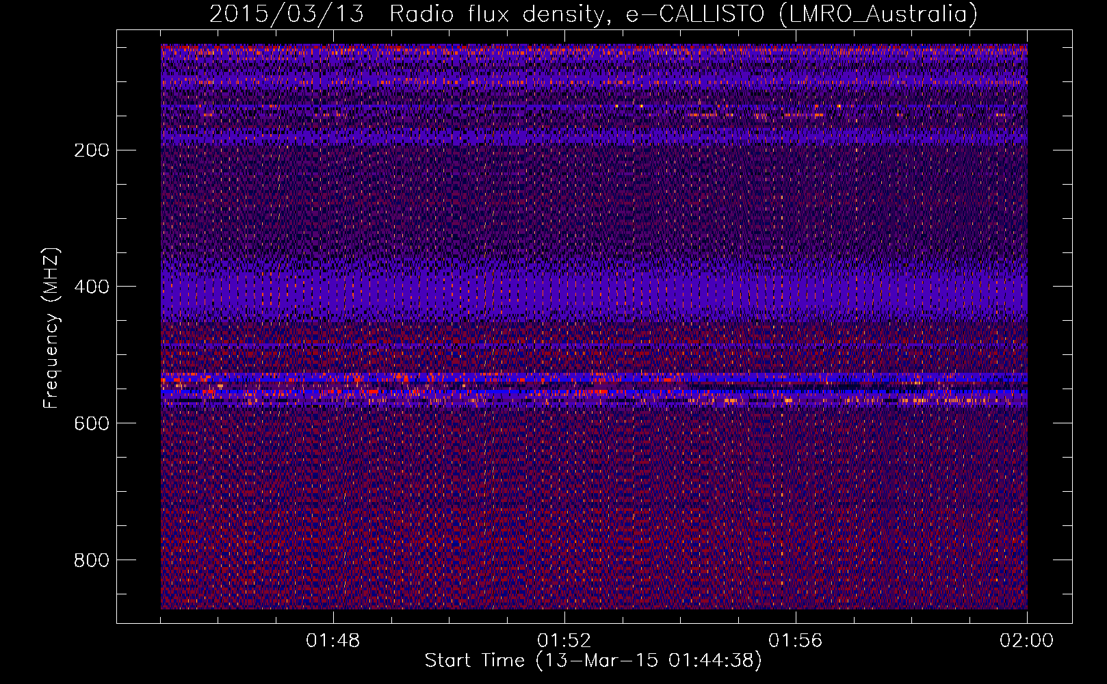Click the plot title "2015/03/13 Radio flux density, e-CALLISTO (LMRO_Australia)"
Viewport: 1107px width, 684px height.
(593, 14)
